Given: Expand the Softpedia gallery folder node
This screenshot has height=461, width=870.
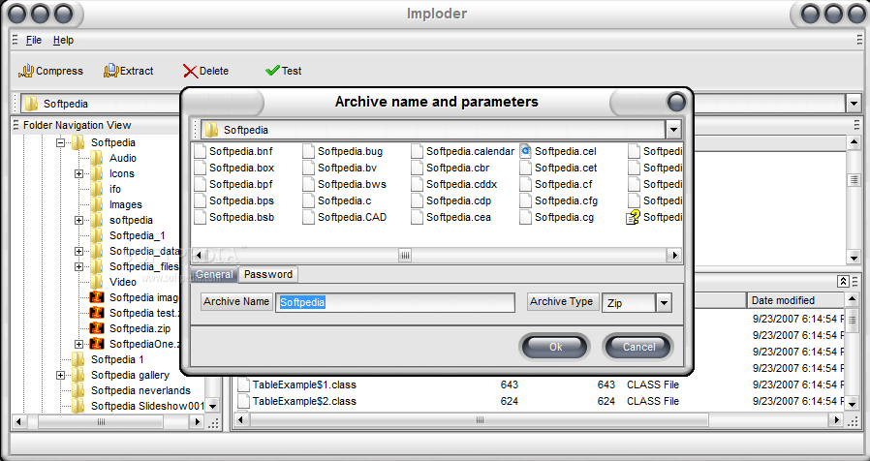Looking at the screenshot, I should point(60,375).
